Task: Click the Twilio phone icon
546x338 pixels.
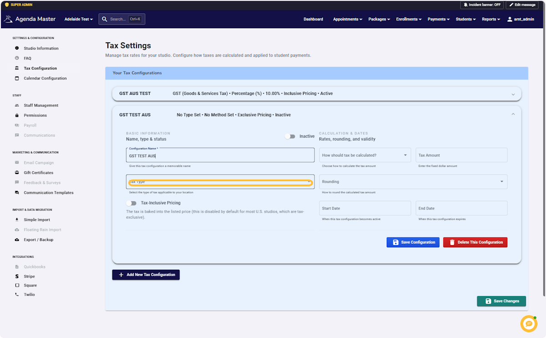Action: pyautogui.click(x=17, y=294)
